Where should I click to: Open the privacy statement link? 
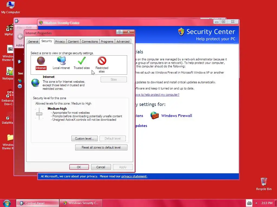(134, 176)
